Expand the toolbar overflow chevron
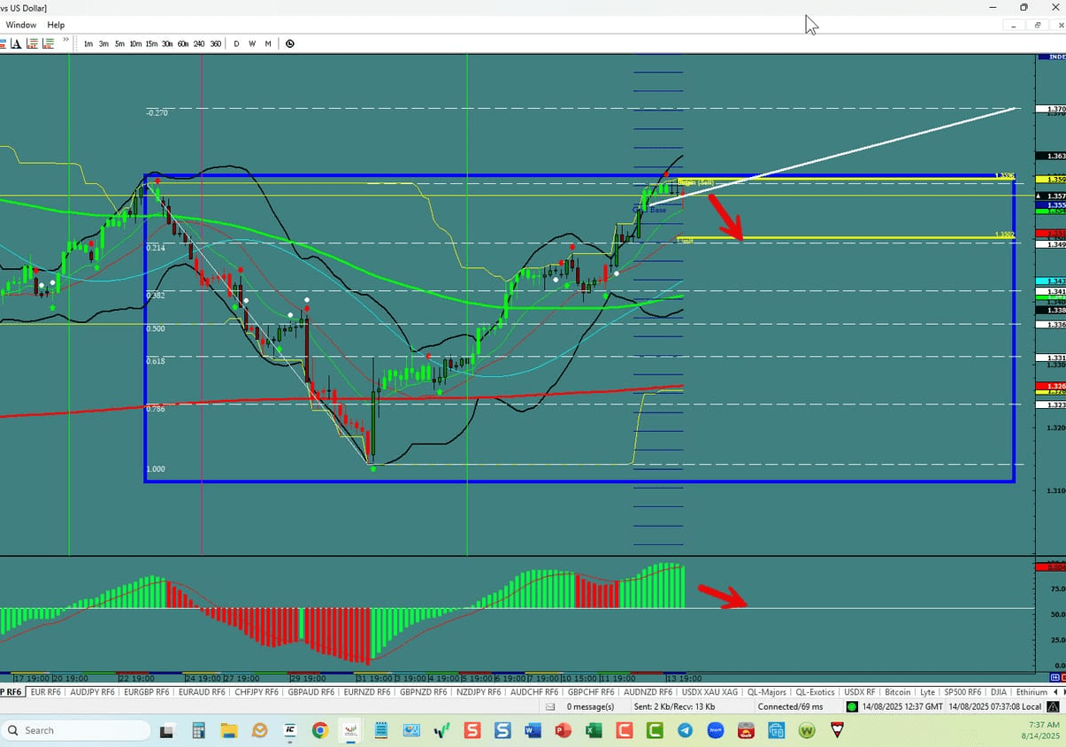 pyautogui.click(x=66, y=39)
